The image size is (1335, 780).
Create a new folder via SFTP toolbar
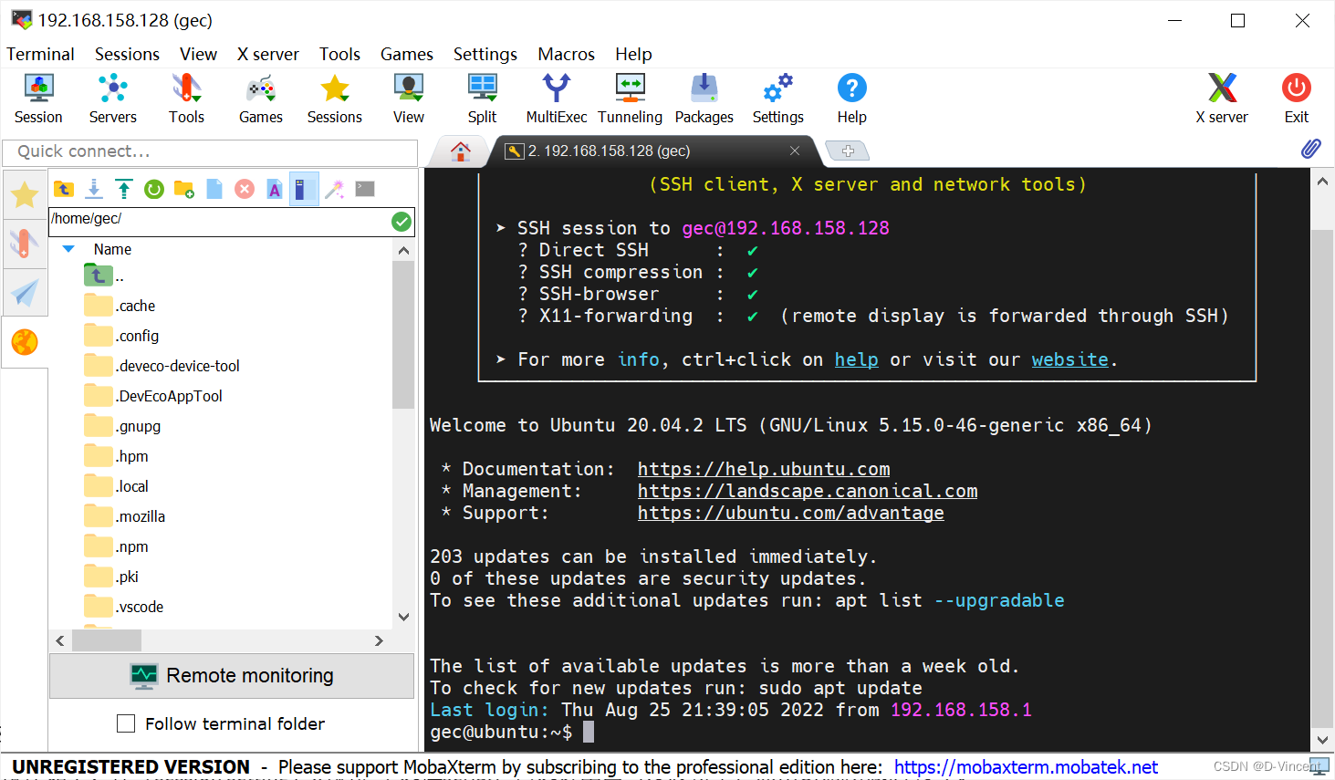coord(184,189)
